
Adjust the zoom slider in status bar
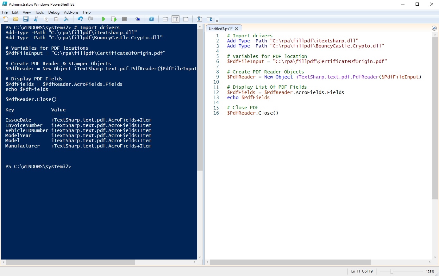click(x=392, y=272)
